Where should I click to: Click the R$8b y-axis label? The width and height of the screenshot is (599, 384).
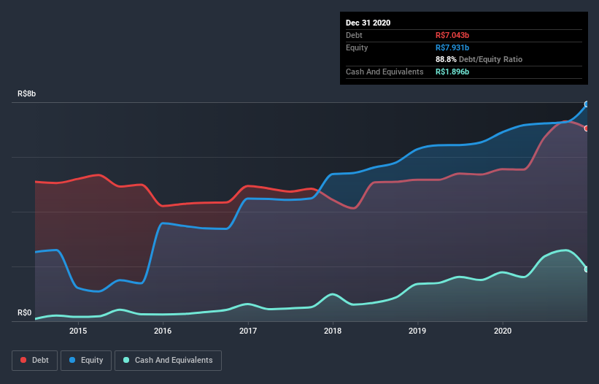[27, 93]
